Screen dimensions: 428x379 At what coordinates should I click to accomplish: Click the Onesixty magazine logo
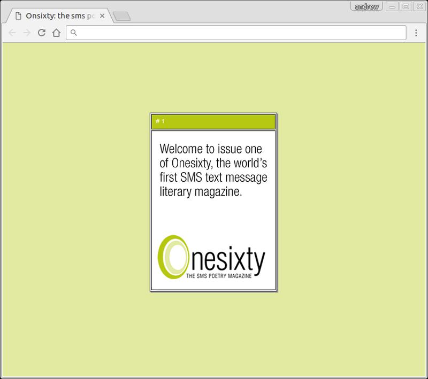(211, 257)
